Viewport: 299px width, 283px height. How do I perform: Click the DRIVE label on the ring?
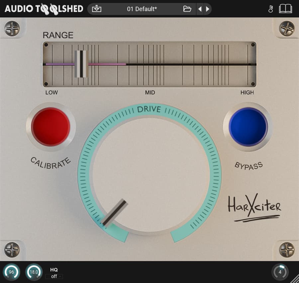[149, 109]
